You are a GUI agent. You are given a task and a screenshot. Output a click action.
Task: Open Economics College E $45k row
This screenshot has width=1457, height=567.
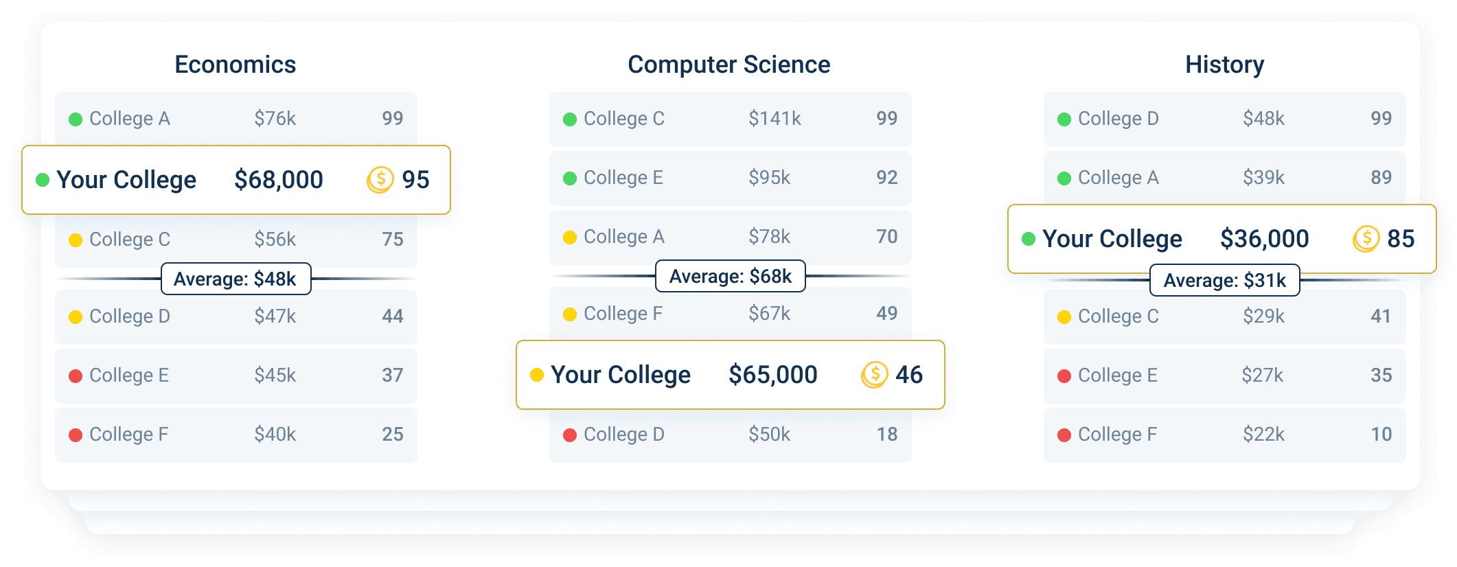[x=236, y=375]
